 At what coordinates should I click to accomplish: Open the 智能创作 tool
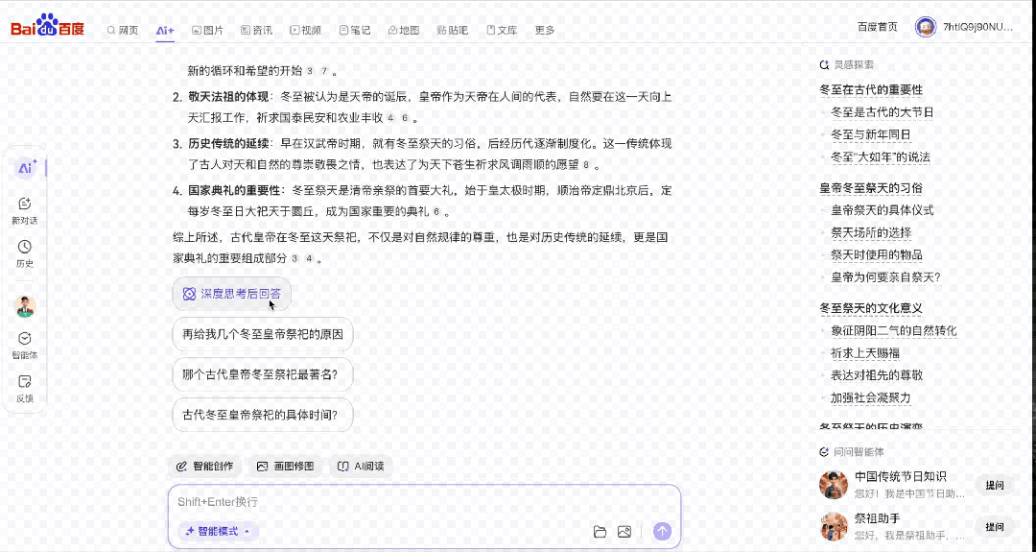tap(205, 466)
